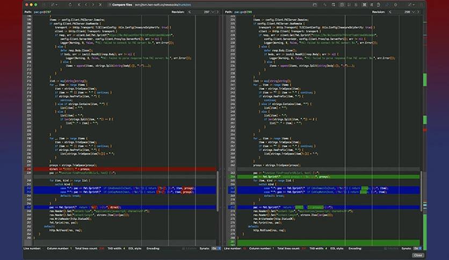Open the revision 298 dropdown
Screen dimensions: 449x260
pyautogui.click(x=413, y=12)
